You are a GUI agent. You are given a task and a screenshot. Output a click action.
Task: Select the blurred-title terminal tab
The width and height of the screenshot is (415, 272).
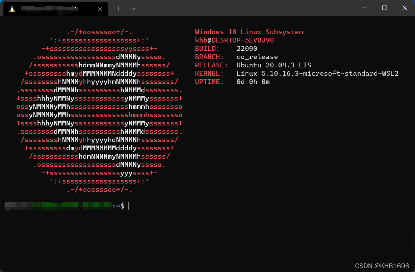click(55, 9)
